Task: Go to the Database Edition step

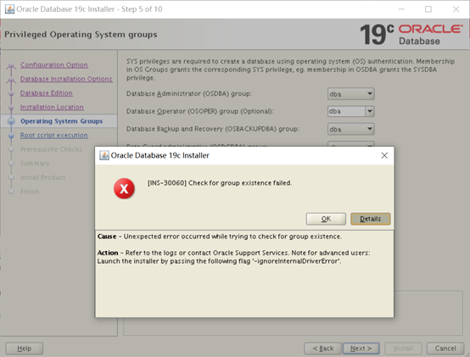Action: tap(47, 93)
